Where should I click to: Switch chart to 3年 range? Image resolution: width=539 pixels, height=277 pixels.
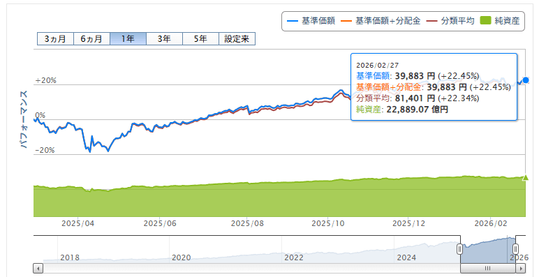tap(164, 39)
